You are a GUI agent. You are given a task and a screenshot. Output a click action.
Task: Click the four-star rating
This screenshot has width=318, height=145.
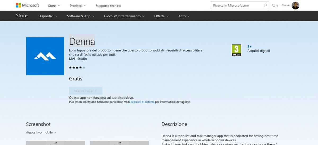77,68
